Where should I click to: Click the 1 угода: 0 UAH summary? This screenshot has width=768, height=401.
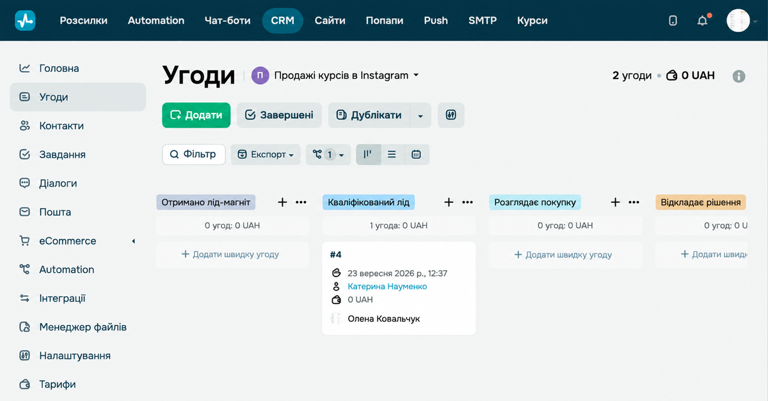pyautogui.click(x=399, y=225)
